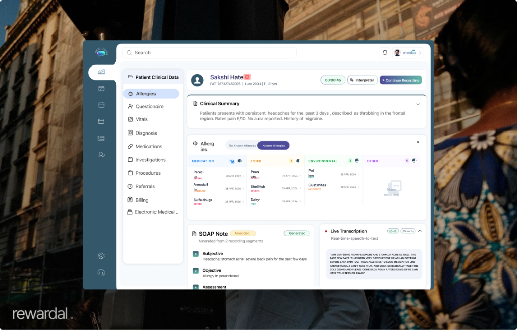This screenshot has width=517, height=330.
Task: Open Electronic Medical records menu item
Action: (x=152, y=212)
